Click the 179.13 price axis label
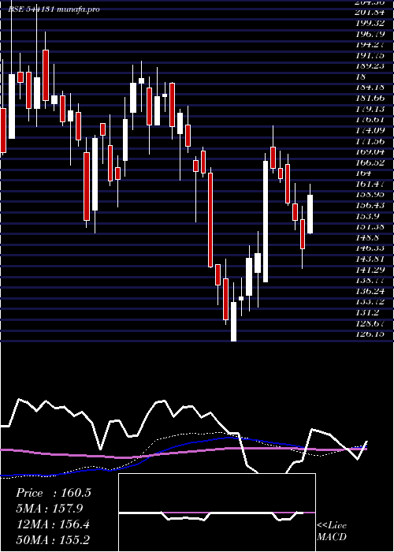 [x=370, y=109]
